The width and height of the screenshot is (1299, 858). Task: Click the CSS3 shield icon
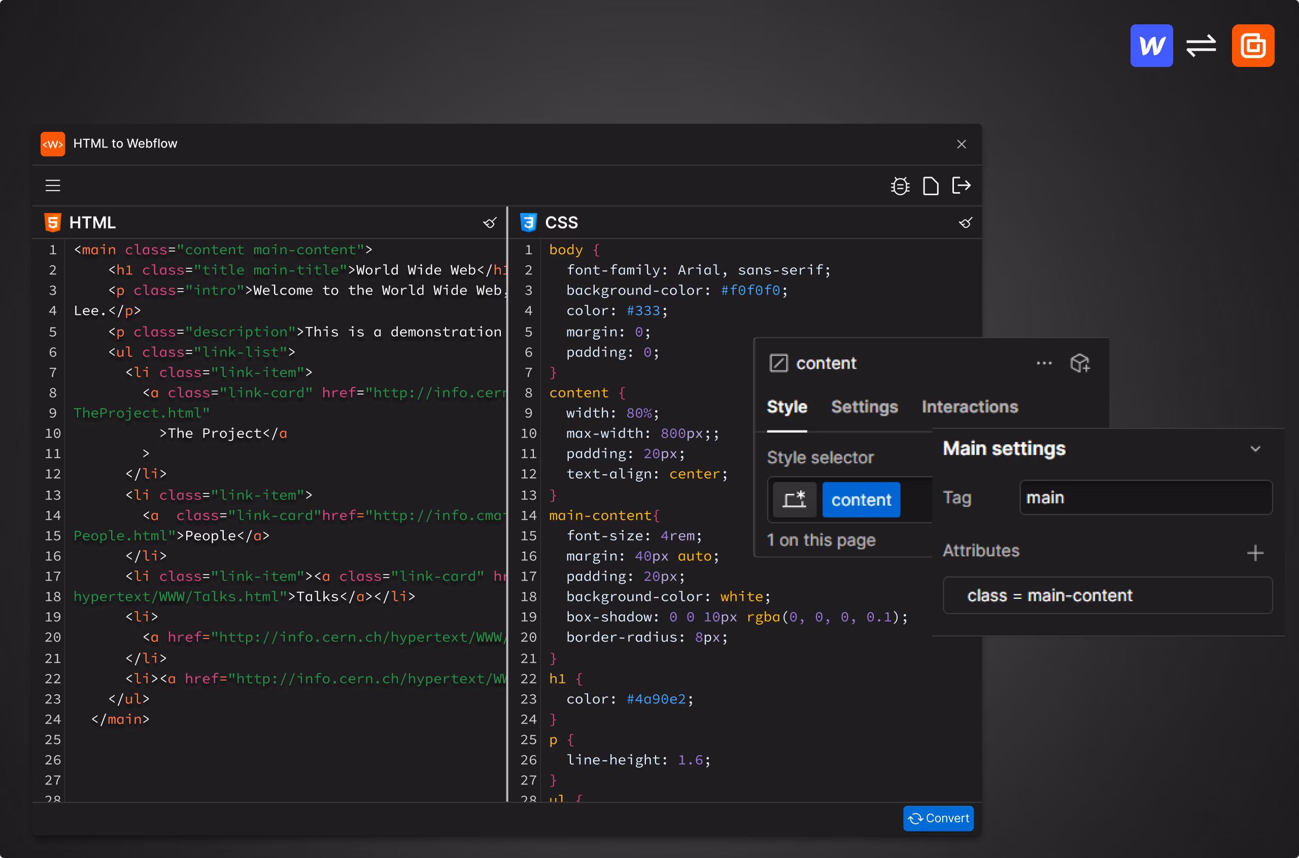pos(528,223)
